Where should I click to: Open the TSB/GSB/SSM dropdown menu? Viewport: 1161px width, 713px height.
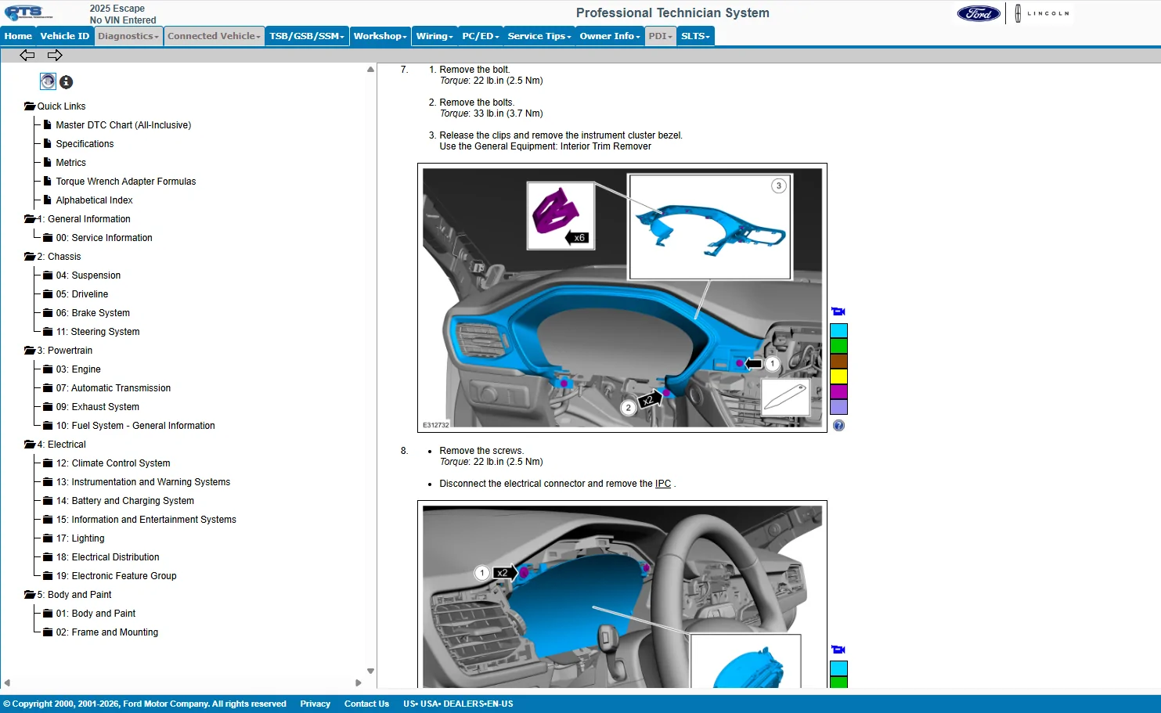click(x=307, y=36)
